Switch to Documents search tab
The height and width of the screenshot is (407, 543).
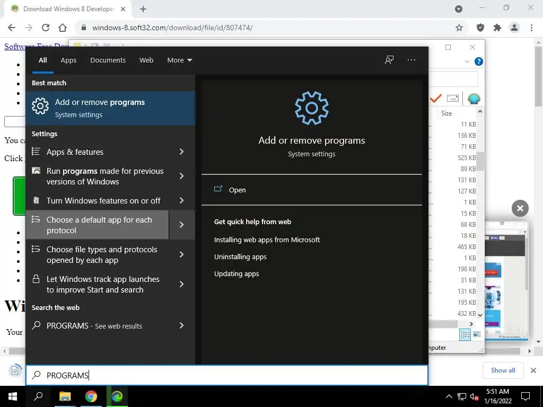click(108, 60)
